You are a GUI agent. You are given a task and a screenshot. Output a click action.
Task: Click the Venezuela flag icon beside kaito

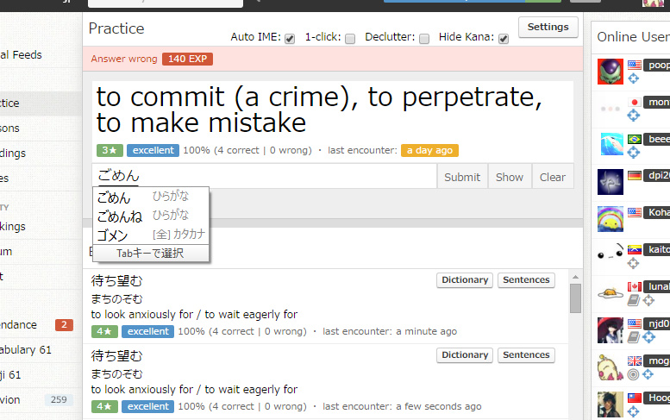click(634, 248)
